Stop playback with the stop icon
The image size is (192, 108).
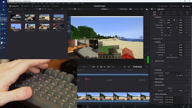(x=101, y=67)
